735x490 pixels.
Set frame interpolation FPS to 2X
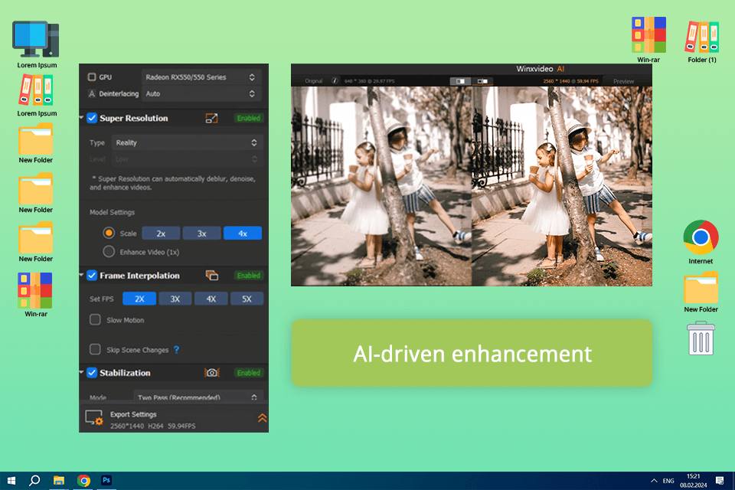139,299
